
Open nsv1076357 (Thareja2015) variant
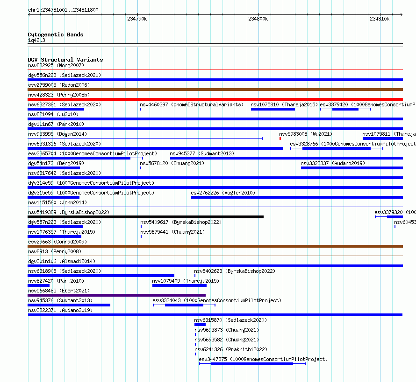click(x=54, y=236)
